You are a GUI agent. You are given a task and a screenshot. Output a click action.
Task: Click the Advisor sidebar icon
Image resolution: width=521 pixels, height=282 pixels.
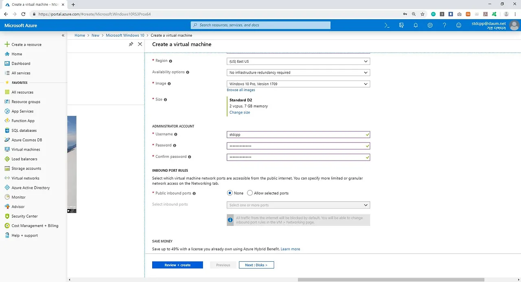click(x=7, y=206)
